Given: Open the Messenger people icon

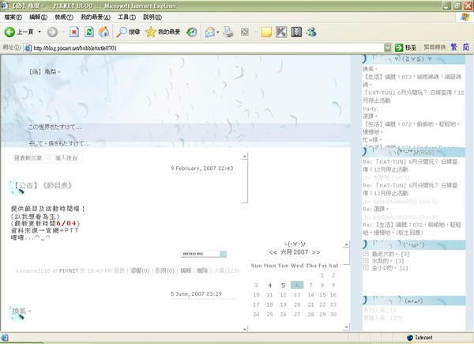Looking at the screenshot, I should click(x=311, y=32).
